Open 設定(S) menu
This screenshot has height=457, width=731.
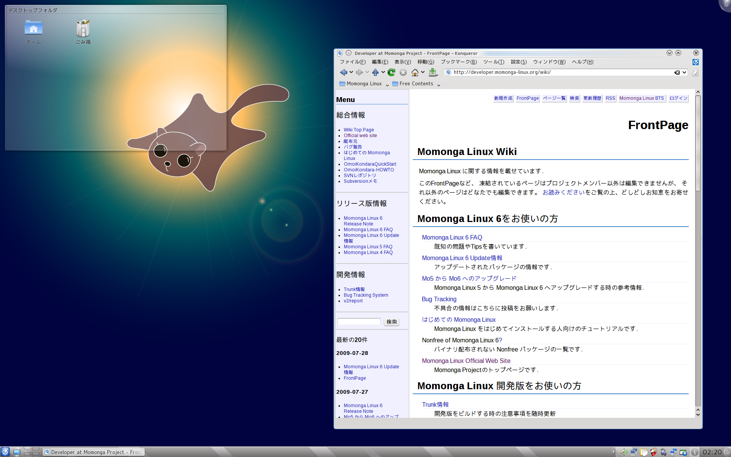click(519, 62)
